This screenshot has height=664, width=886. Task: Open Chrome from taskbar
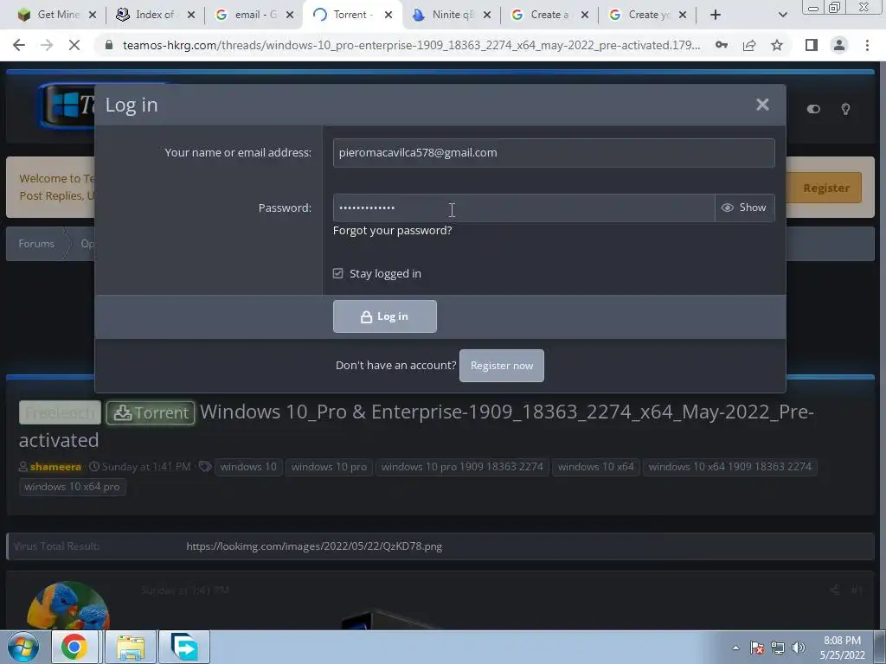(74, 647)
